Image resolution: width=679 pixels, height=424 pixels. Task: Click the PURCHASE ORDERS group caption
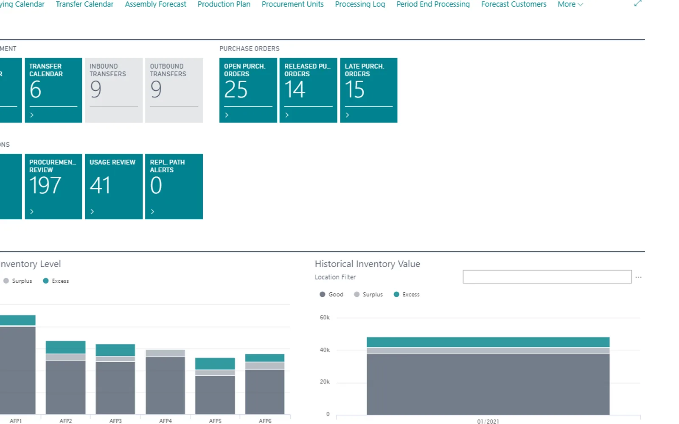tap(250, 49)
